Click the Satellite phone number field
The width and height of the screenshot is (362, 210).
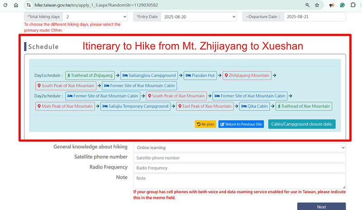(x=239, y=158)
